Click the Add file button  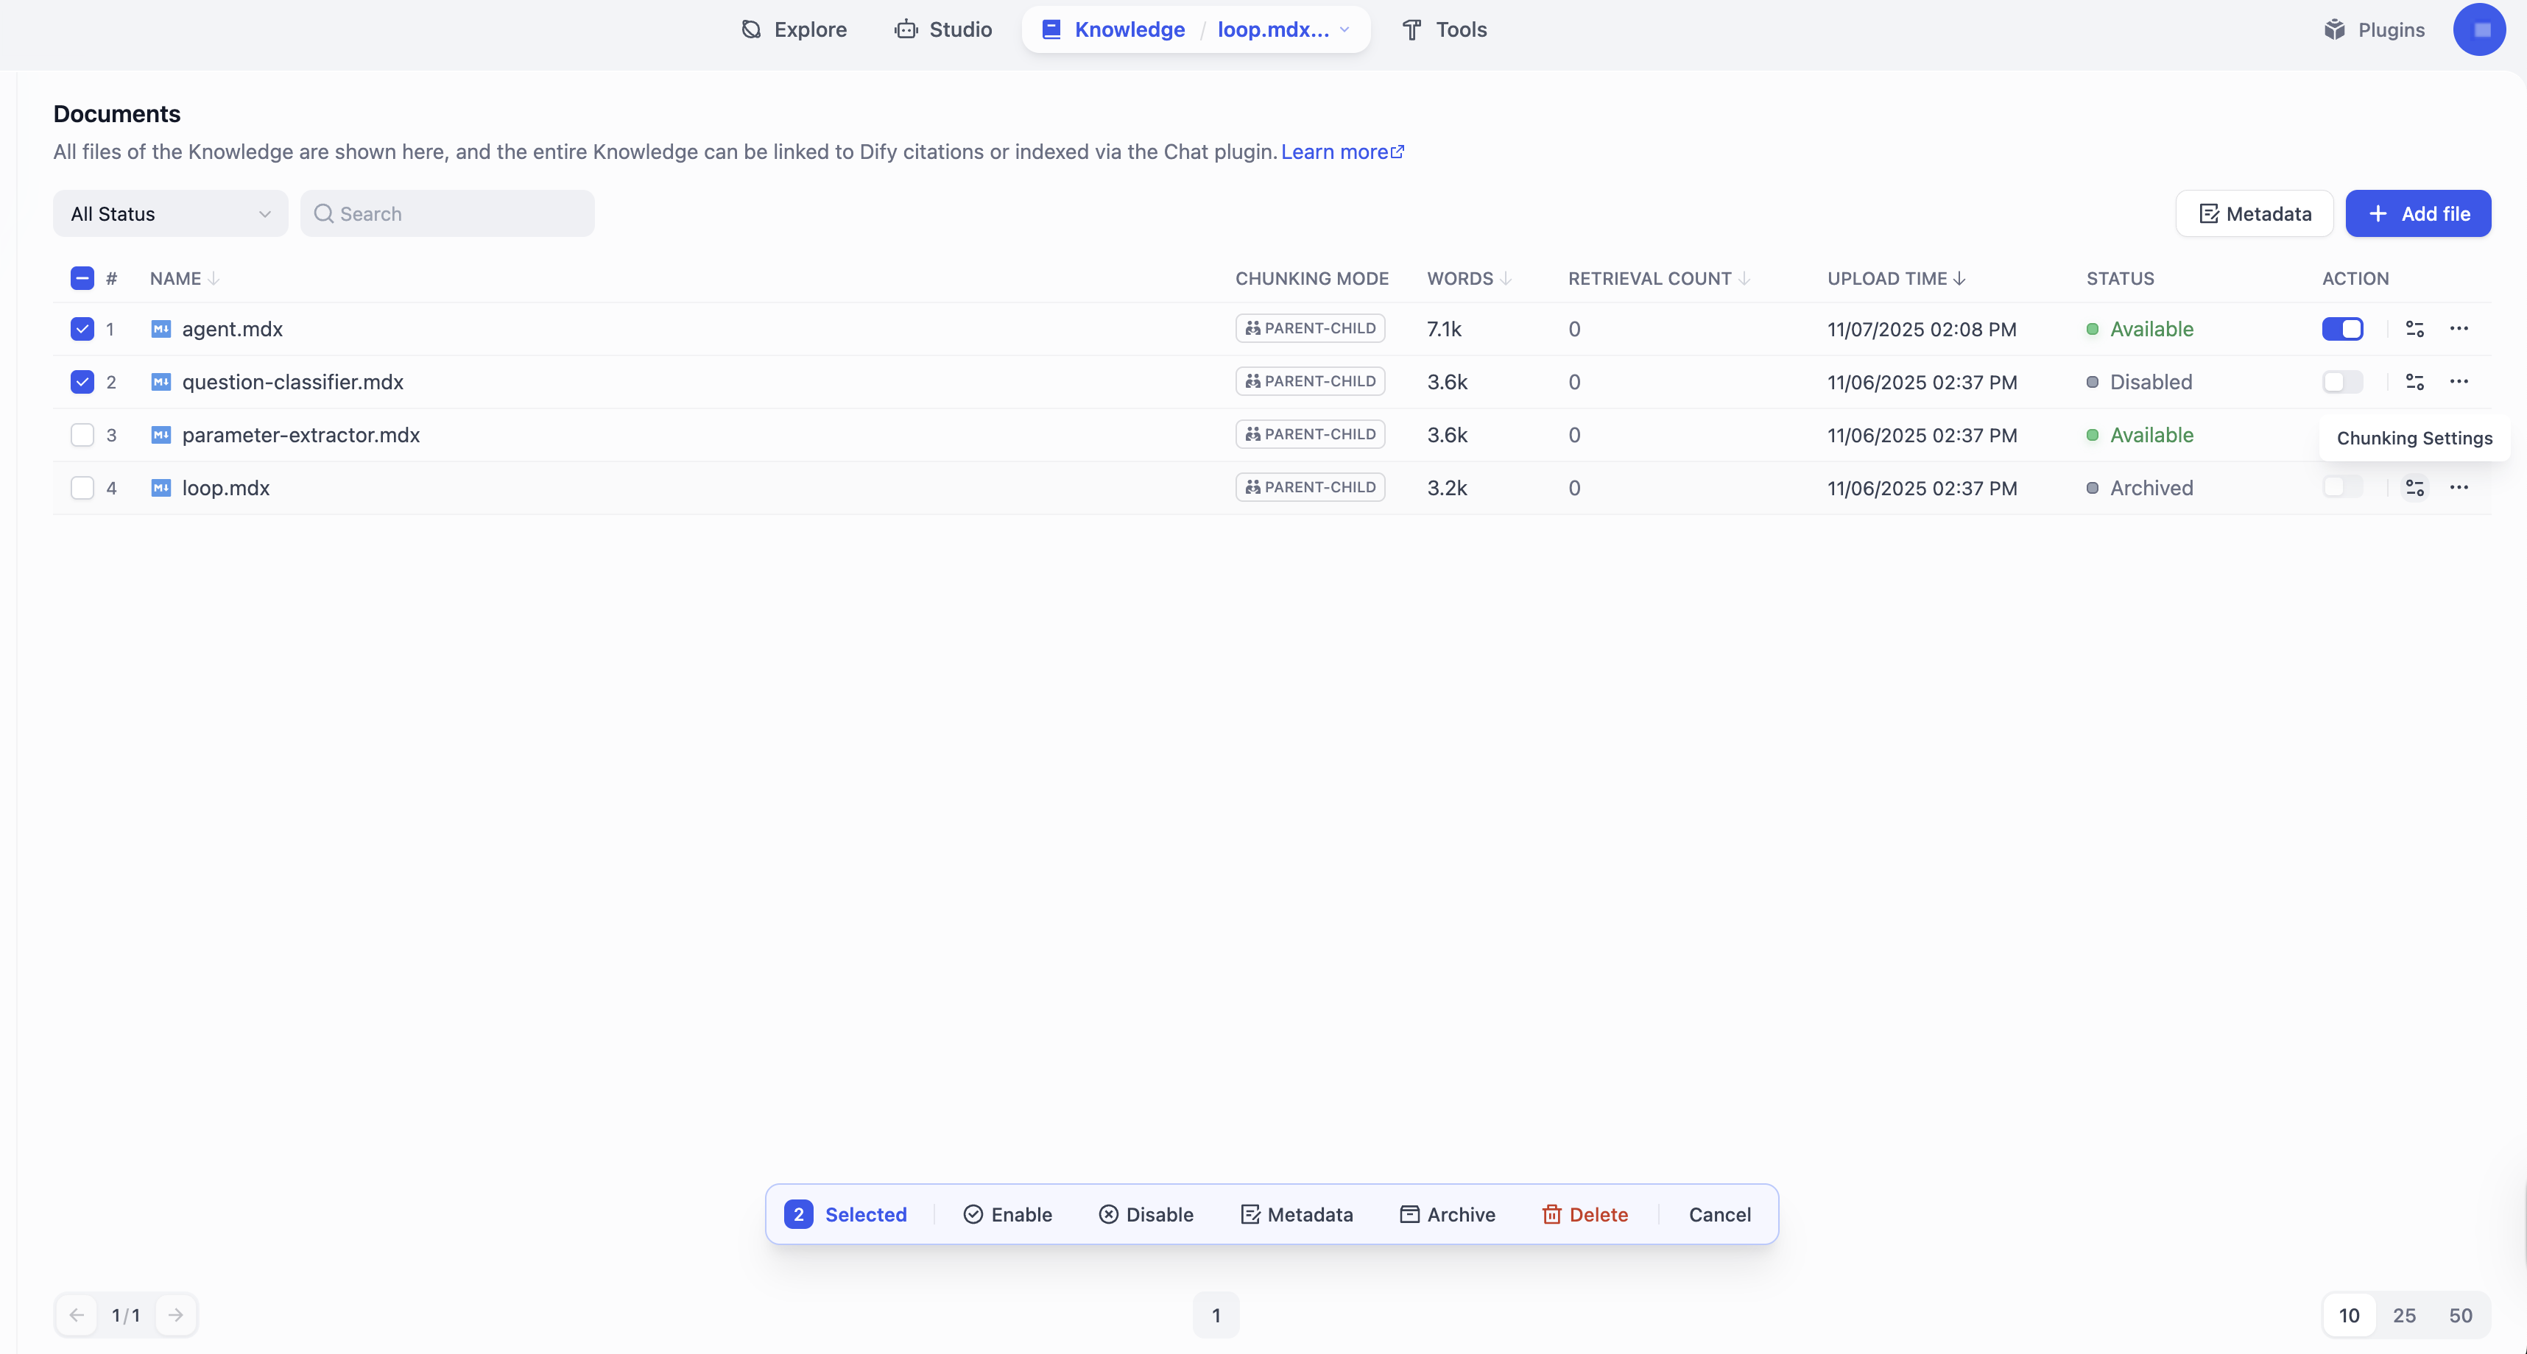click(2418, 213)
